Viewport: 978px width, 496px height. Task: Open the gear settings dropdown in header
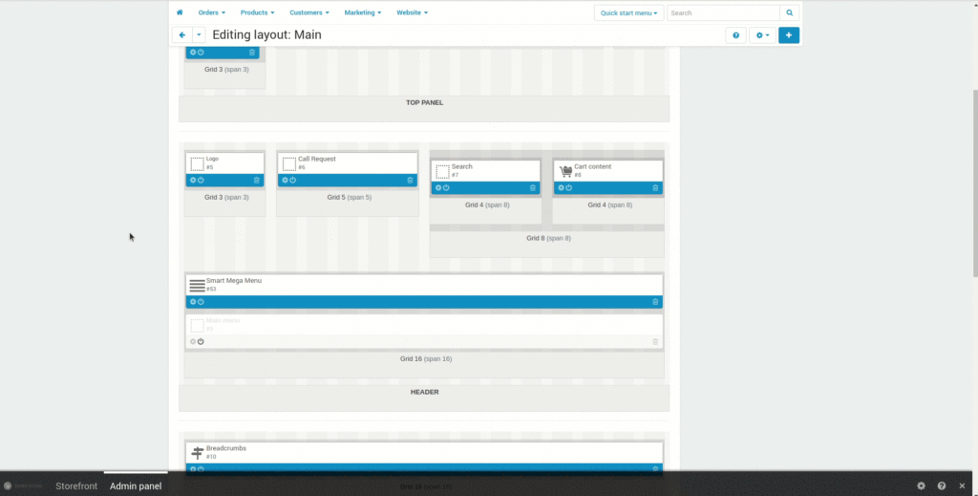click(761, 35)
